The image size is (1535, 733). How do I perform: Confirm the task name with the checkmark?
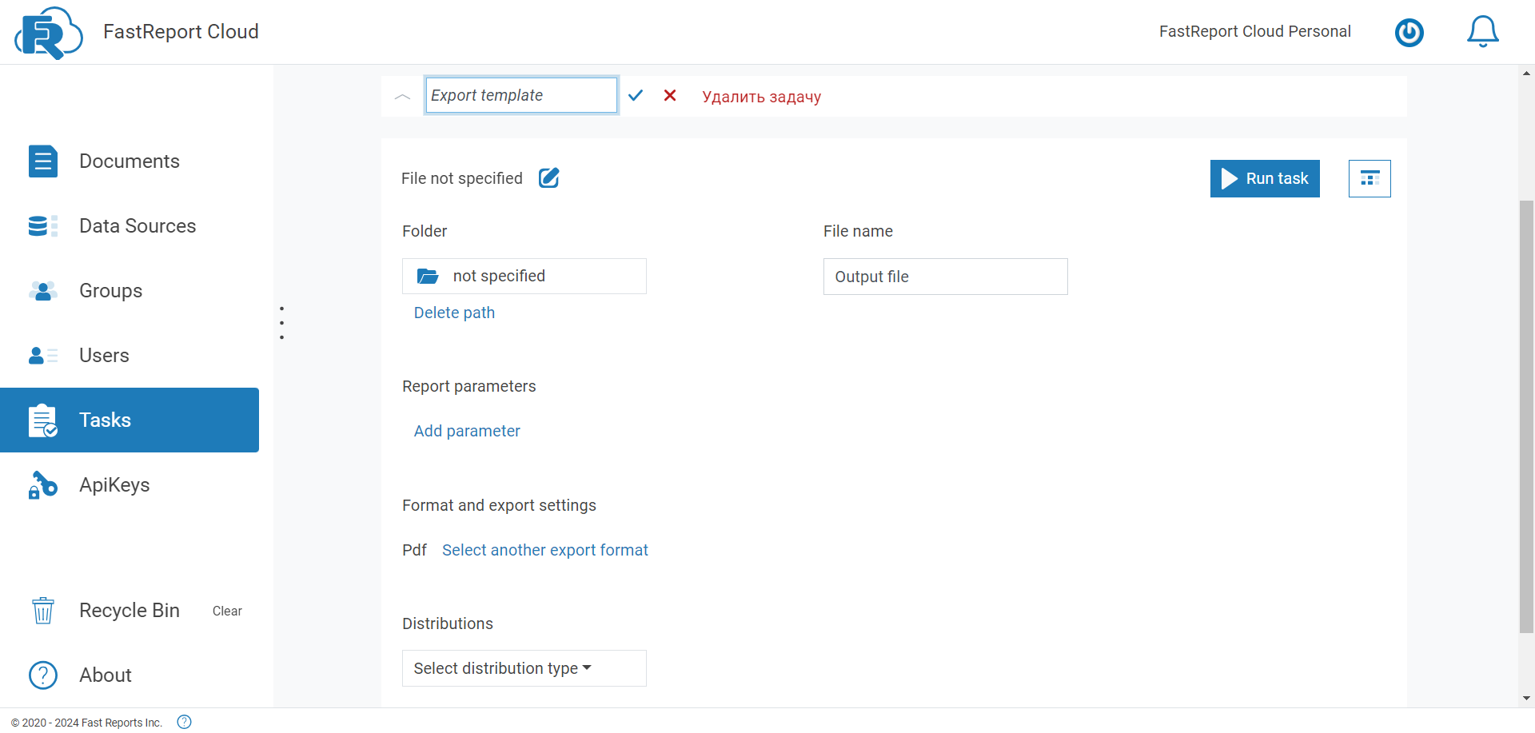636,95
